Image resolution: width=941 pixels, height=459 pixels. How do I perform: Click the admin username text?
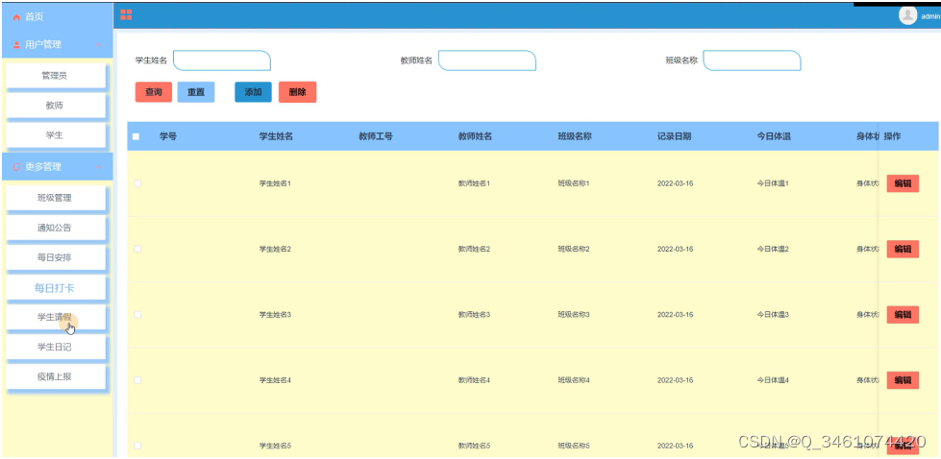click(930, 16)
